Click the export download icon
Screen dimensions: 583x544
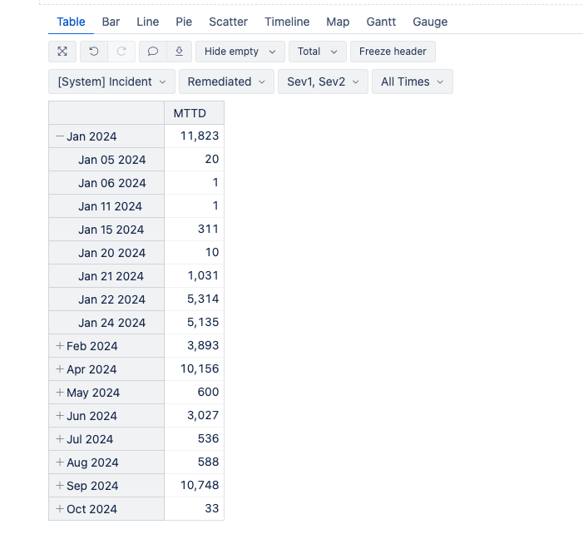pos(179,52)
